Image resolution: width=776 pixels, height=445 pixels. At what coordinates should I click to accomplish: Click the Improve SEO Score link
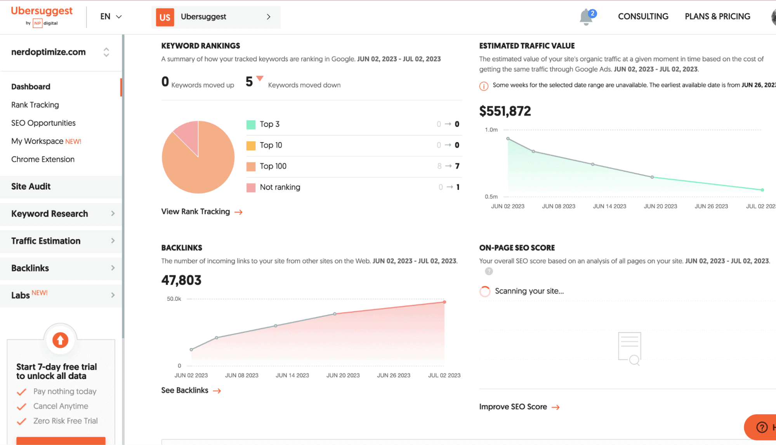click(x=513, y=407)
